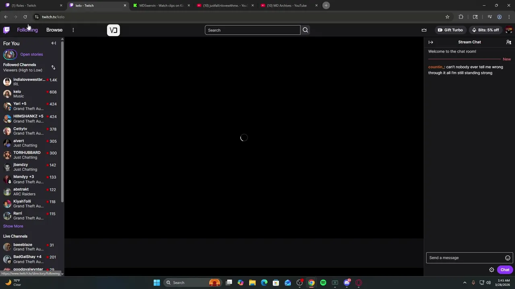This screenshot has width=515, height=289.
Task: Click the twitch.tv/kelo address bar
Action: [x=53, y=17]
